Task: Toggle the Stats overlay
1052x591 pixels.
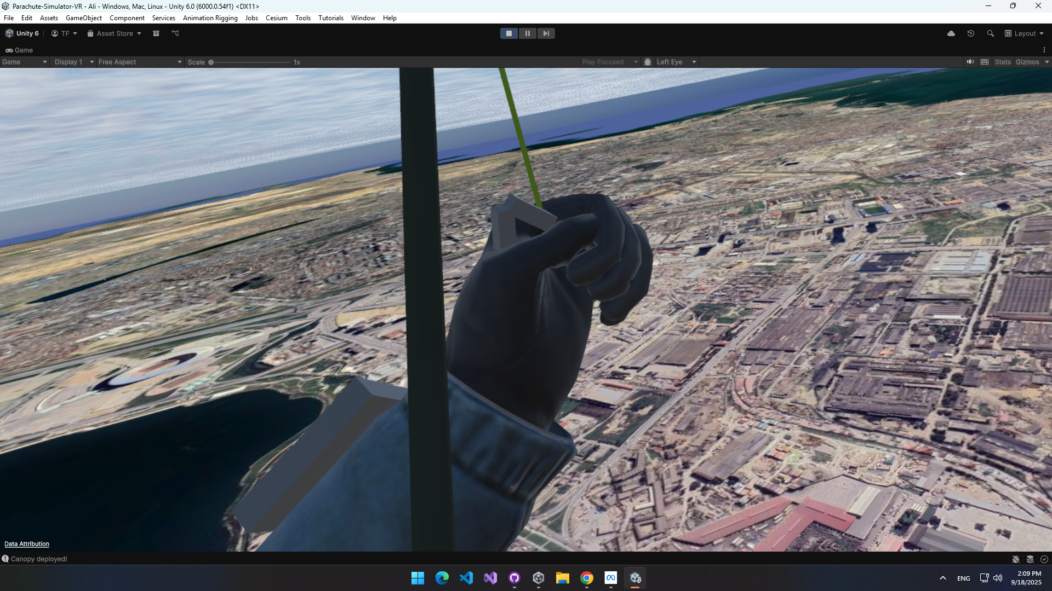Action: [x=1003, y=62]
